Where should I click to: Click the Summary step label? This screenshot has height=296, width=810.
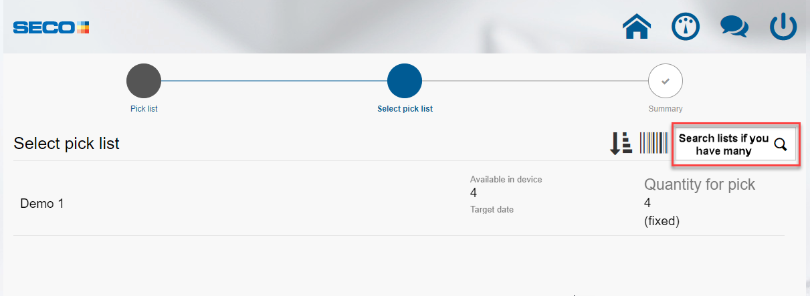(x=666, y=108)
